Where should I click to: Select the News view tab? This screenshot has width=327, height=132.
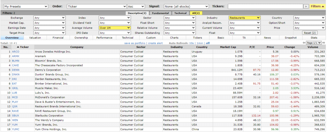click(x=267, y=38)
